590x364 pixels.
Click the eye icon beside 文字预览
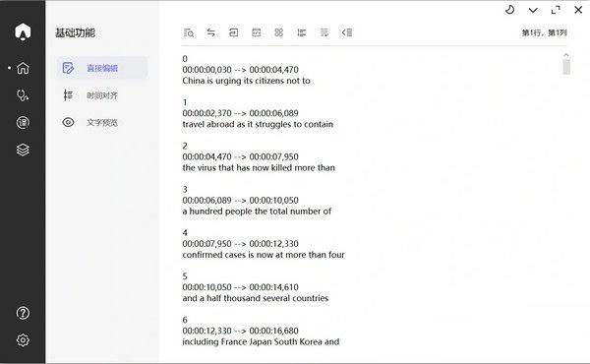pyautogui.click(x=68, y=122)
